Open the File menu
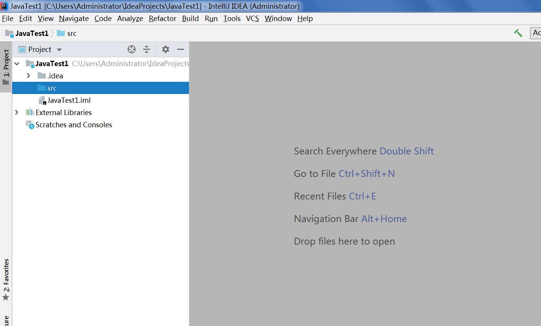Screen dimensions: 541x326 (x=8, y=18)
